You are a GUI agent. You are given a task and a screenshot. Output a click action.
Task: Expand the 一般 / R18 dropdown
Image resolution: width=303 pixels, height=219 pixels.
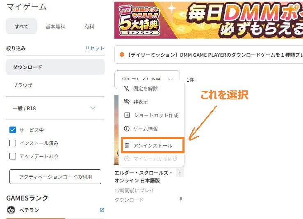(x=55, y=108)
